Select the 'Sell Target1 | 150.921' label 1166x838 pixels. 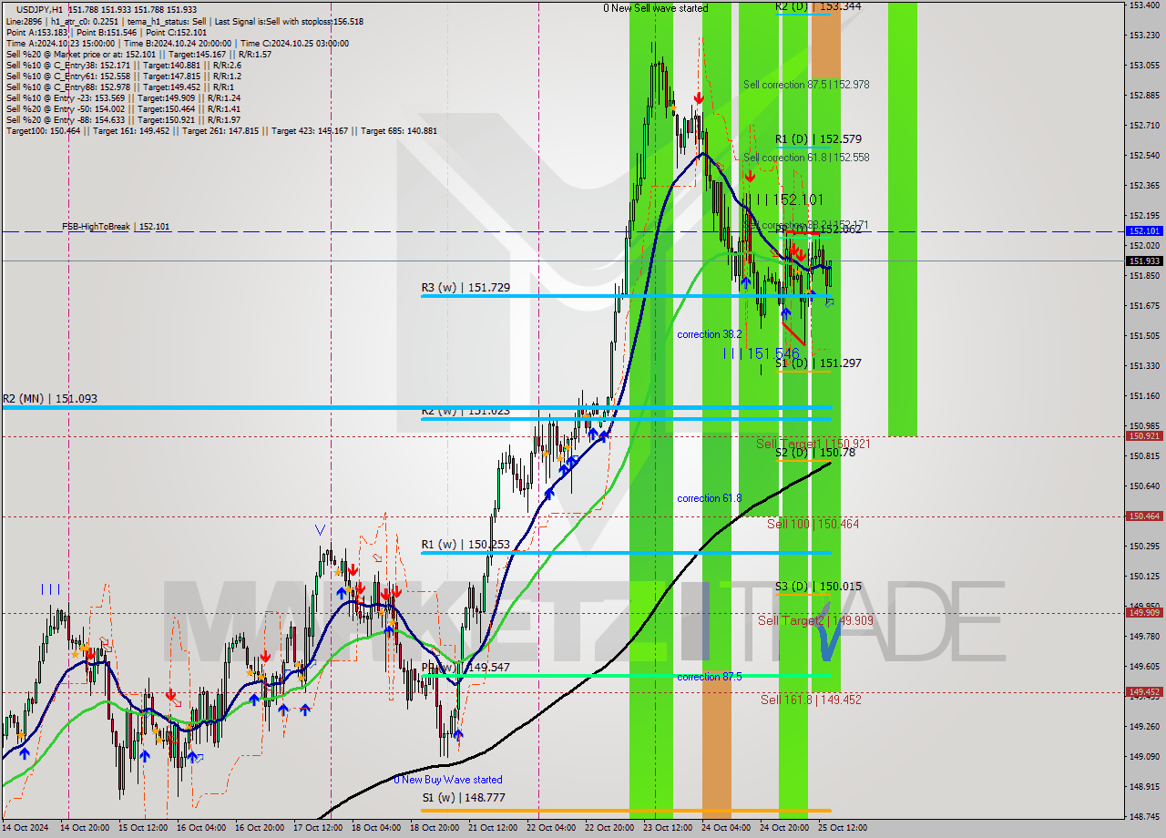813,445
